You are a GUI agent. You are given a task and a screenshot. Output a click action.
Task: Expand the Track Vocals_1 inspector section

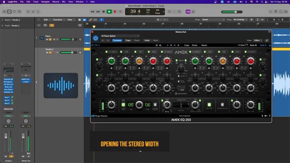pyautogui.click(x=2, y=25)
